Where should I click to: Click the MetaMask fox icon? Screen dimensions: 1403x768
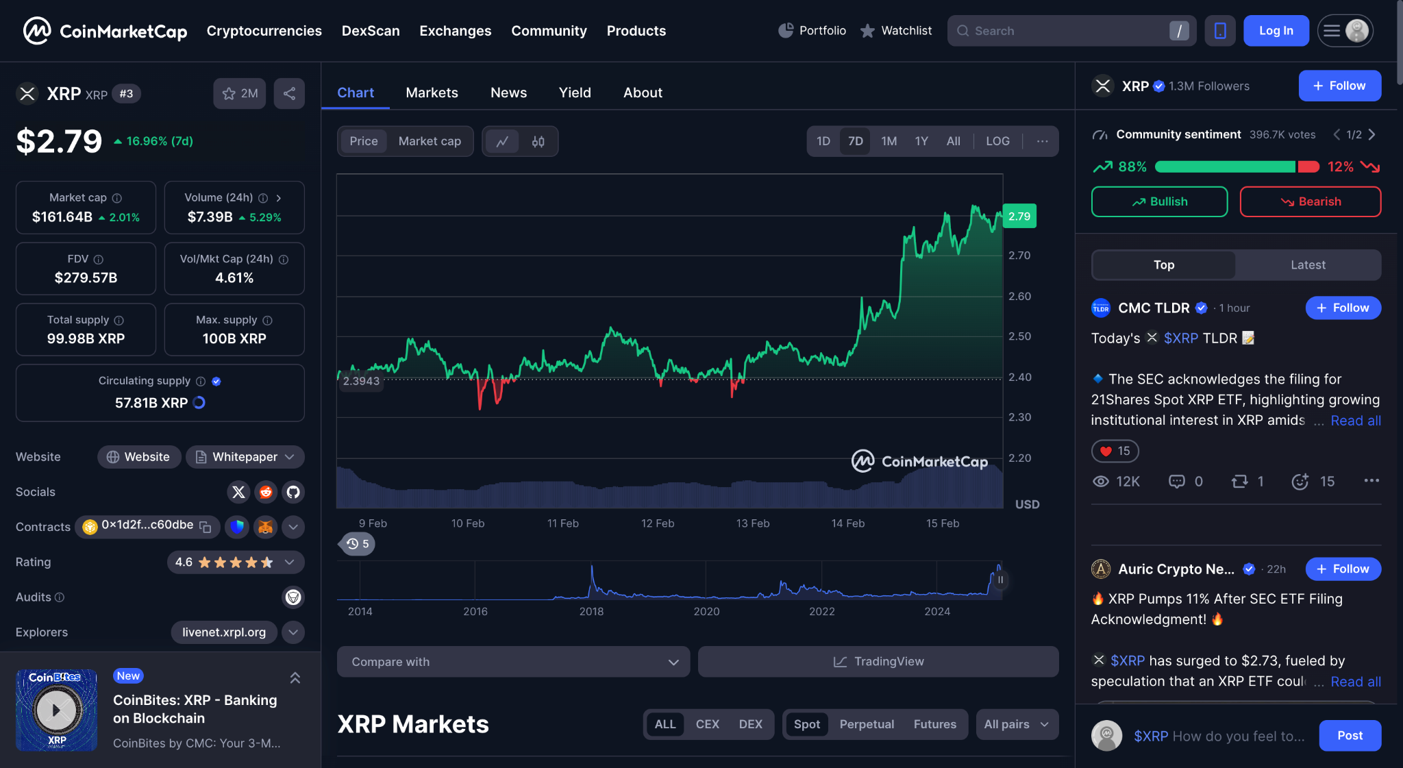[265, 527]
